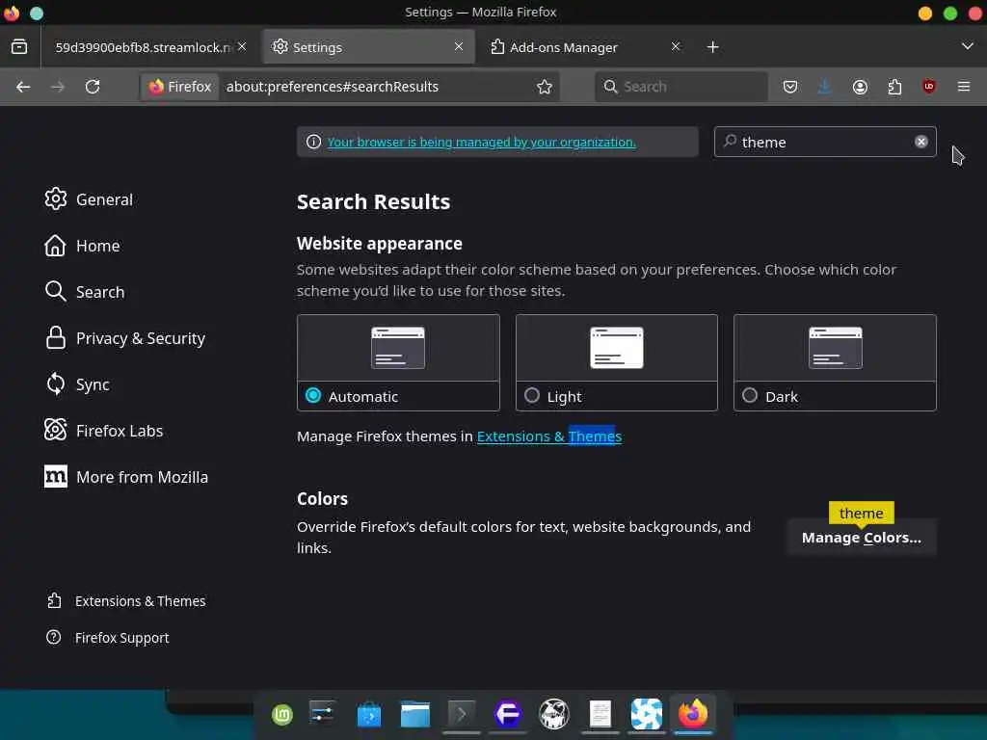Open the round creature-logo app in the dock
This screenshot has width=987, height=740.
click(554, 714)
